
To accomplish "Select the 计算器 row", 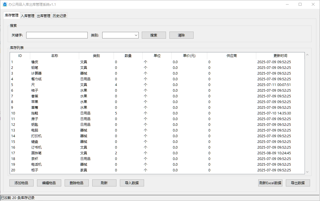I will point(157,73).
